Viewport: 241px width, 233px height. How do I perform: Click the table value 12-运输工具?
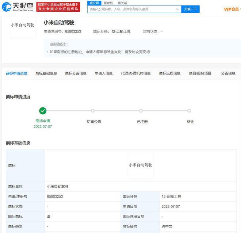[x=171, y=196]
